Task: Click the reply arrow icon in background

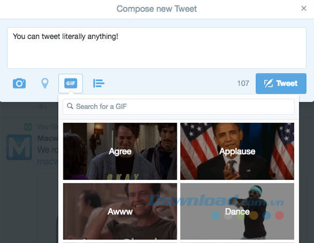Action: 42,107
